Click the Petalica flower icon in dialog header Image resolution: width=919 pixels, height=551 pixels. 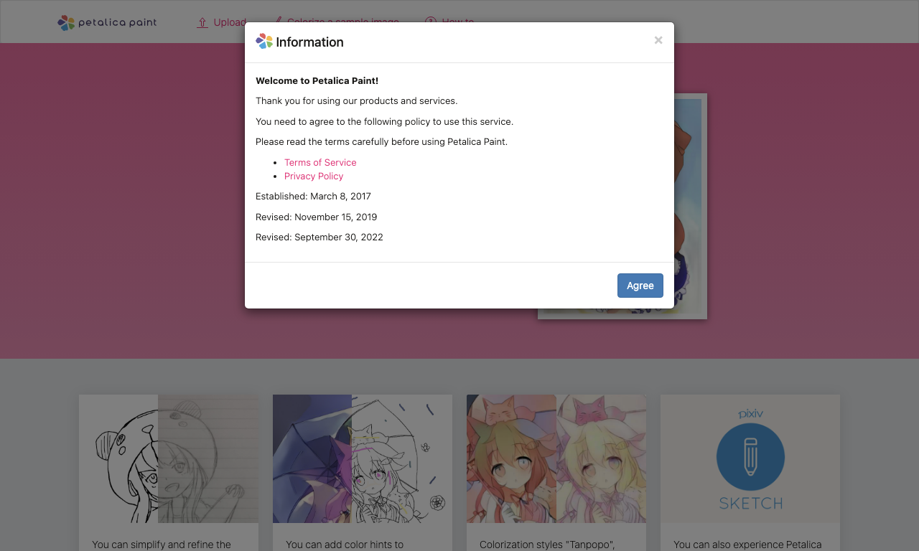point(264,42)
